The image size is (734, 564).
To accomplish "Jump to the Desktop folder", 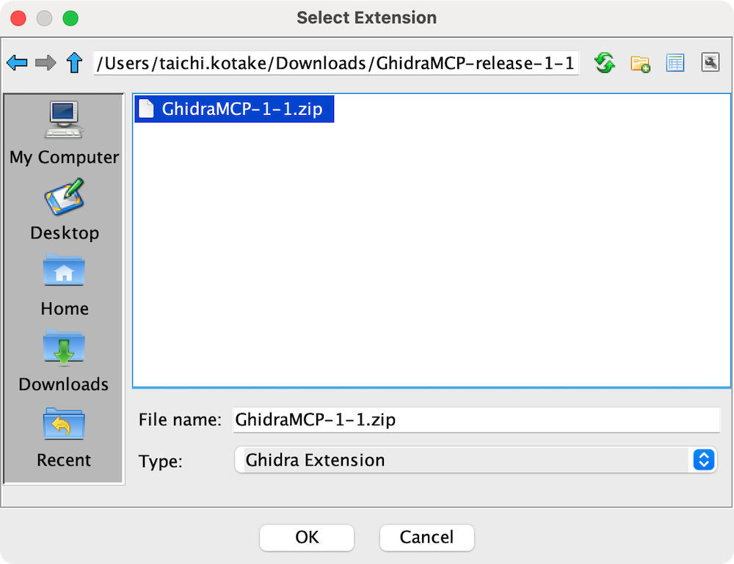I will tap(64, 210).
